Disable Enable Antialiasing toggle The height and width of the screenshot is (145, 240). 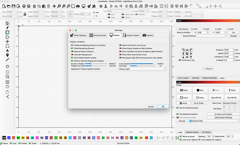point(72,45)
